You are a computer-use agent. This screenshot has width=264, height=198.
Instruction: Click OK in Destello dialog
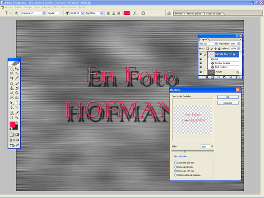[x=228, y=97]
